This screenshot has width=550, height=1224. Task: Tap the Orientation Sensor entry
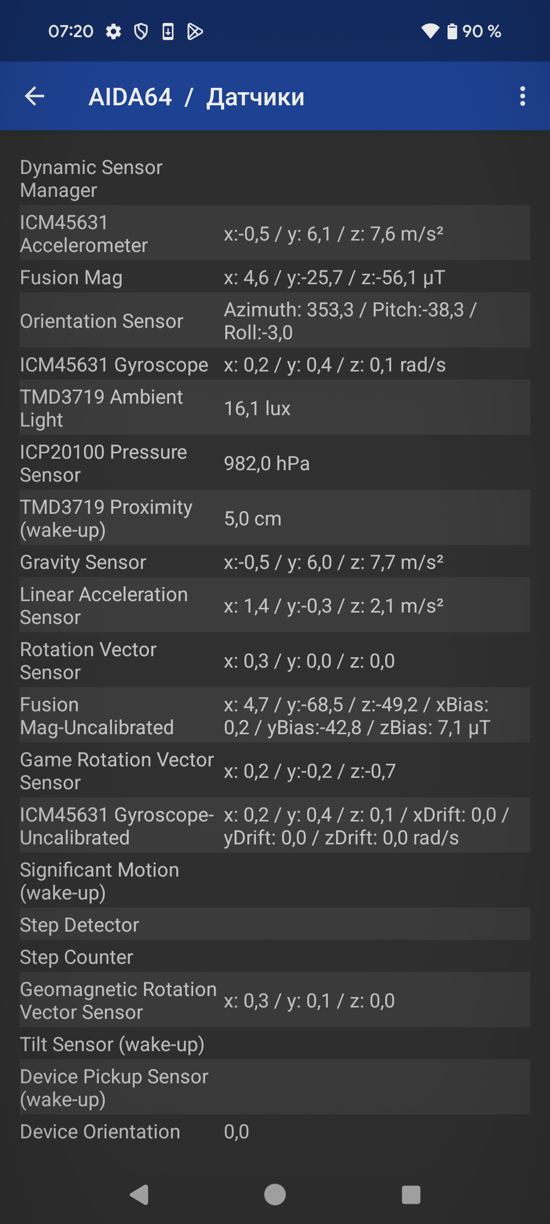click(275, 321)
